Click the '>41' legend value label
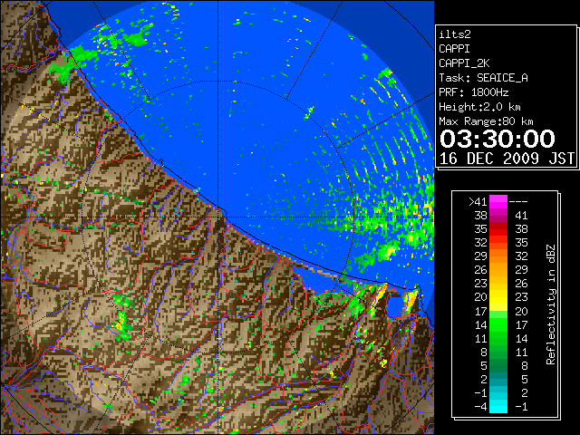 pos(478,202)
